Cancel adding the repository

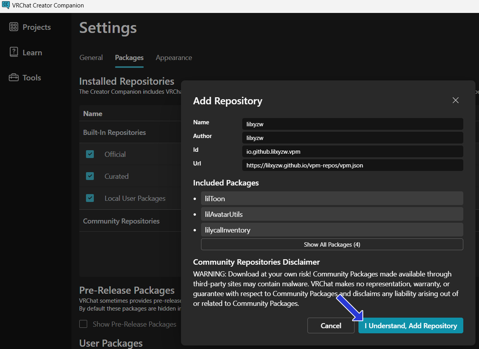(x=331, y=325)
